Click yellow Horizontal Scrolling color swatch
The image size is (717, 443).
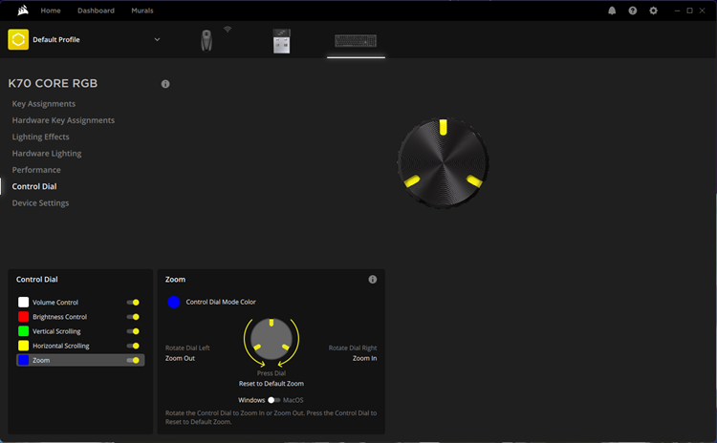tap(23, 346)
